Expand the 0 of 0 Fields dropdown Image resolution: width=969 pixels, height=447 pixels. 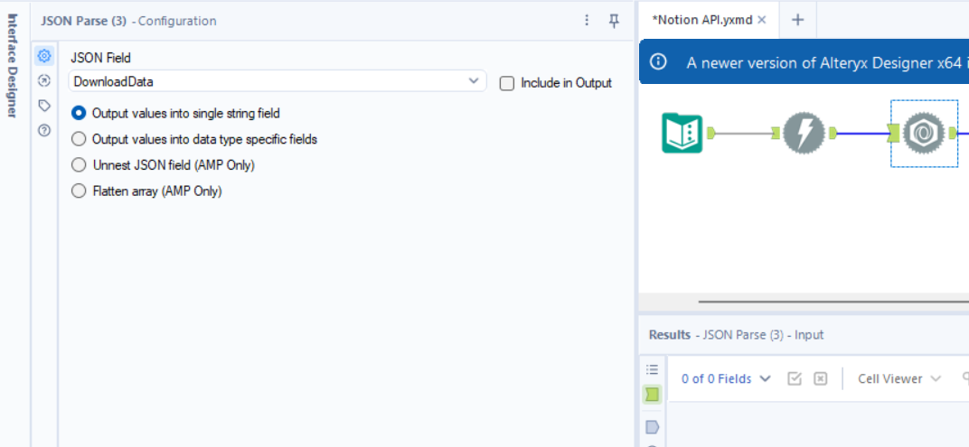[726, 378]
